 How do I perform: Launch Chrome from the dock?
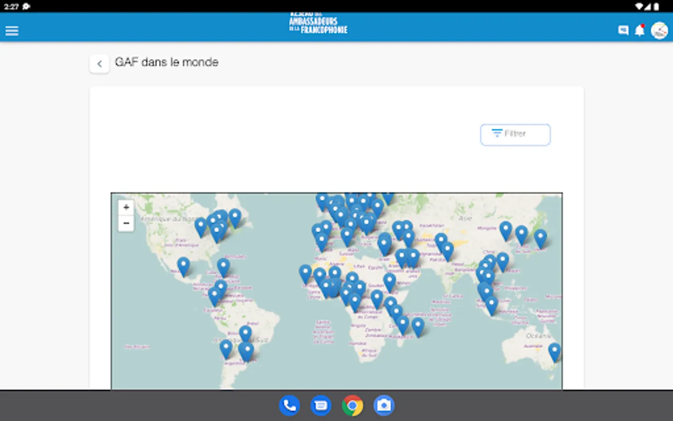click(352, 406)
